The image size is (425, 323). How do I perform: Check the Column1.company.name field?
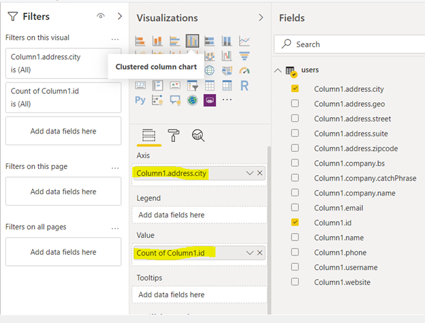click(295, 193)
